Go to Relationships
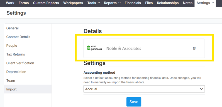 (168, 3)
